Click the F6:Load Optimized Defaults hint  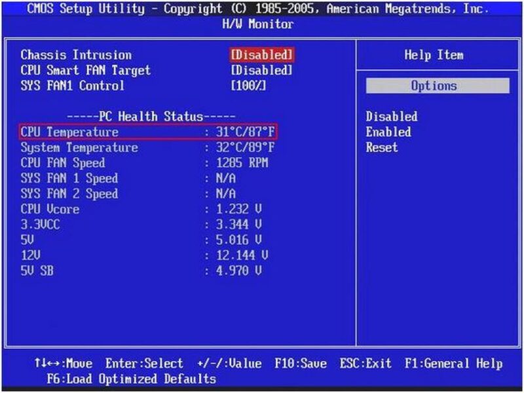pos(132,379)
